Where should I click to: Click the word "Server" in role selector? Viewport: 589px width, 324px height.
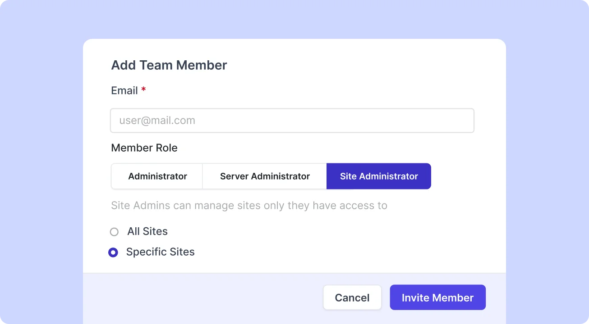(234, 176)
